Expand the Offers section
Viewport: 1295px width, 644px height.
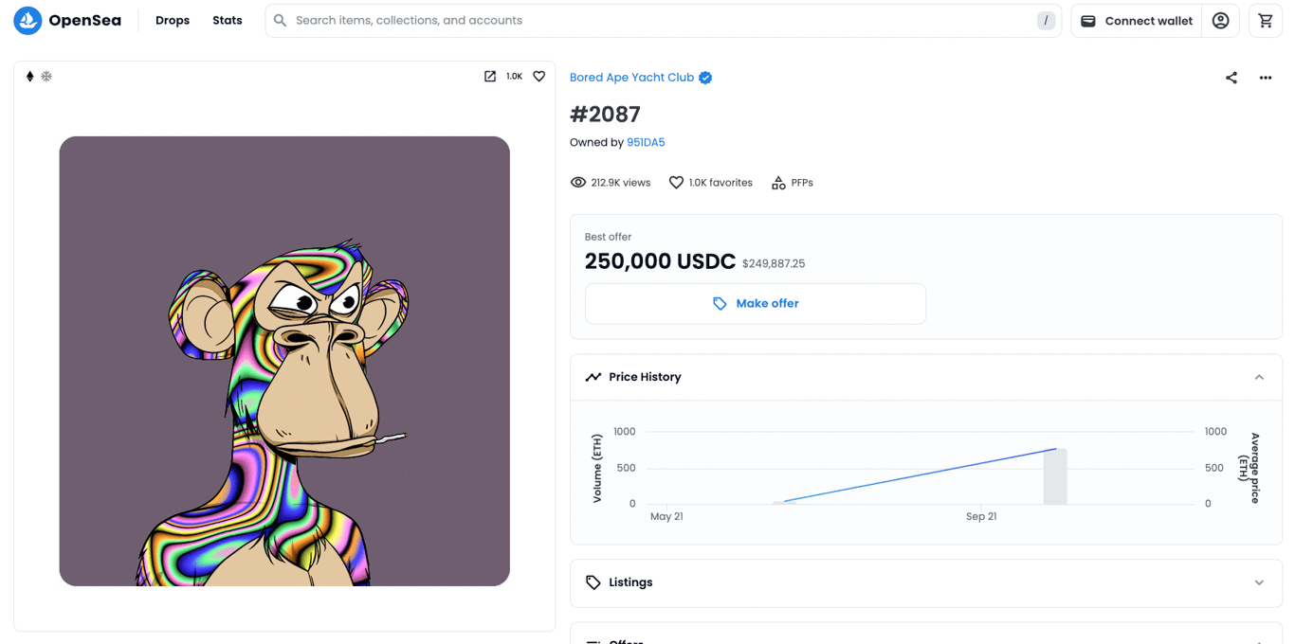click(1258, 639)
